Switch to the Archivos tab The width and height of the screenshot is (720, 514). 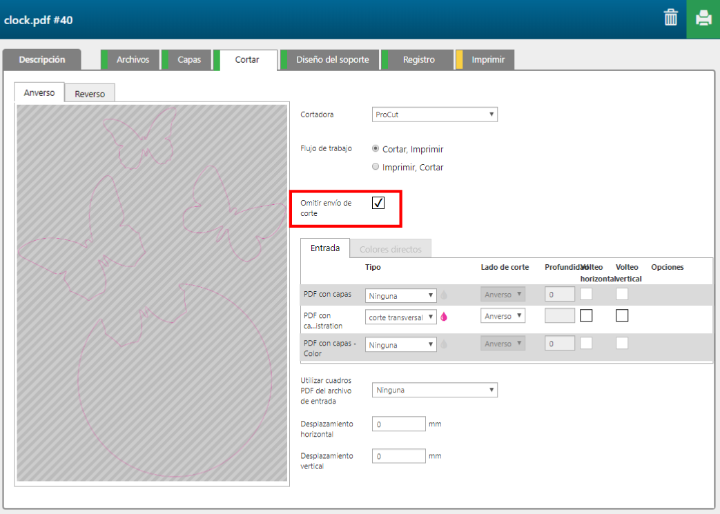click(x=133, y=60)
